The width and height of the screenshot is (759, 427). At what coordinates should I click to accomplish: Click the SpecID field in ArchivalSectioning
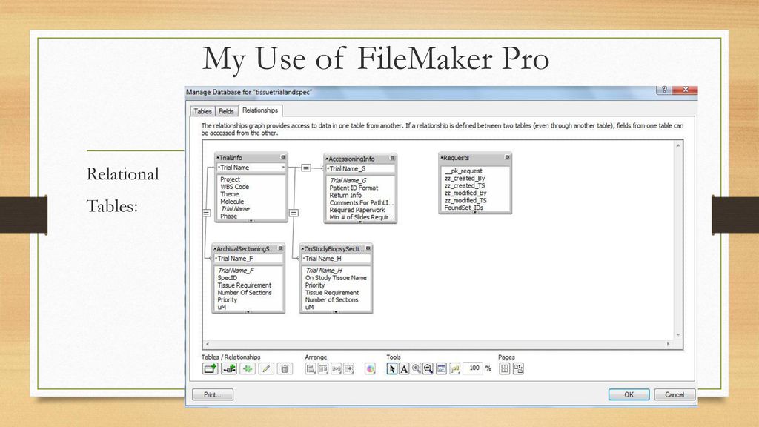pos(227,278)
